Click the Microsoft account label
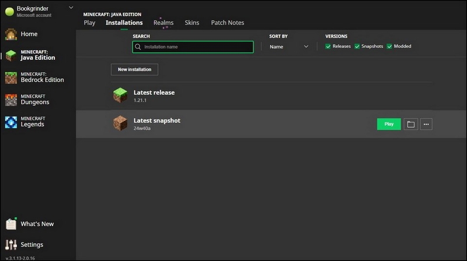467x261 pixels. [34, 15]
